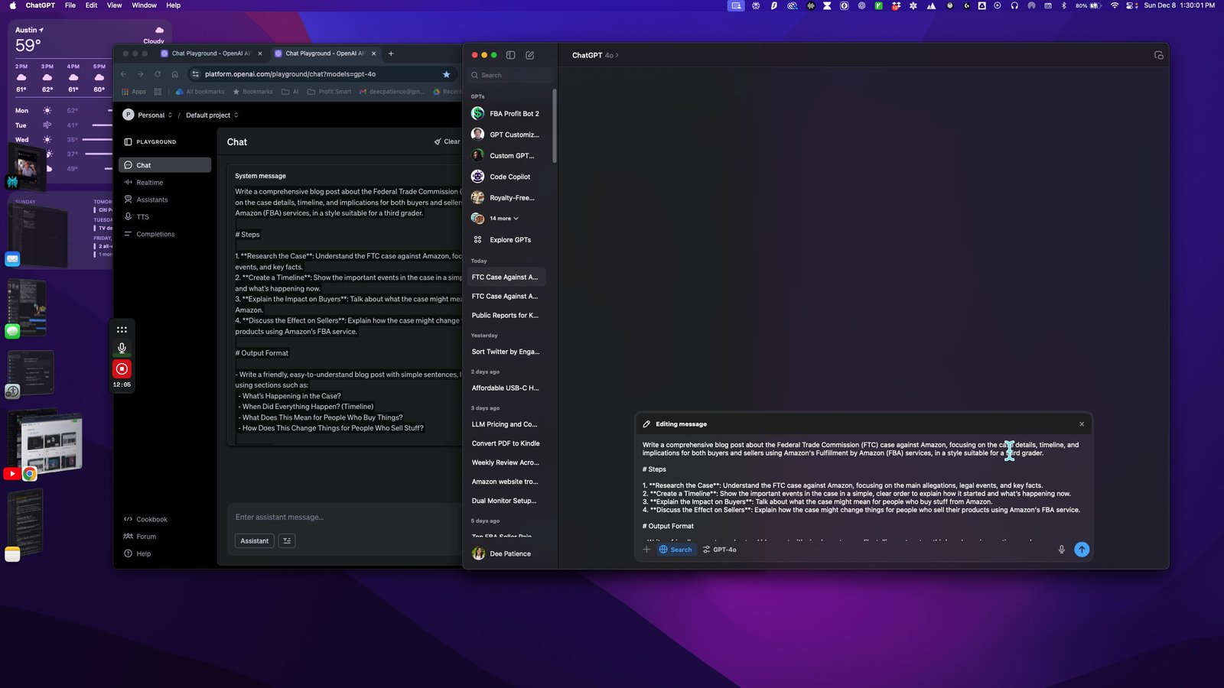Open Help in Playground sidebar

click(x=138, y=554)
